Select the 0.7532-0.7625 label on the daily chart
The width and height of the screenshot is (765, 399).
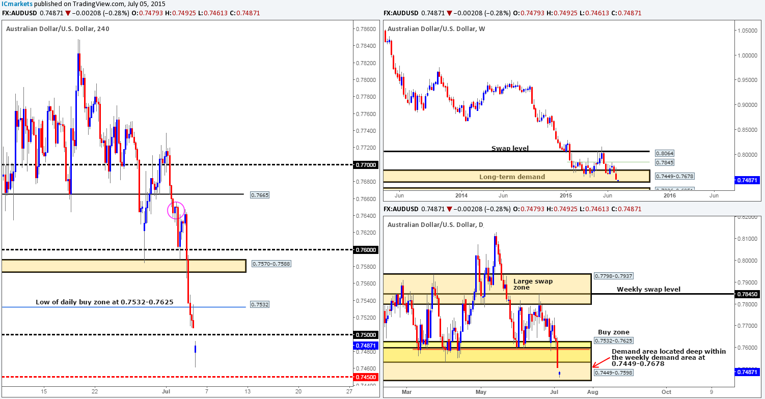pyautogui.click(x=613, y=340)
